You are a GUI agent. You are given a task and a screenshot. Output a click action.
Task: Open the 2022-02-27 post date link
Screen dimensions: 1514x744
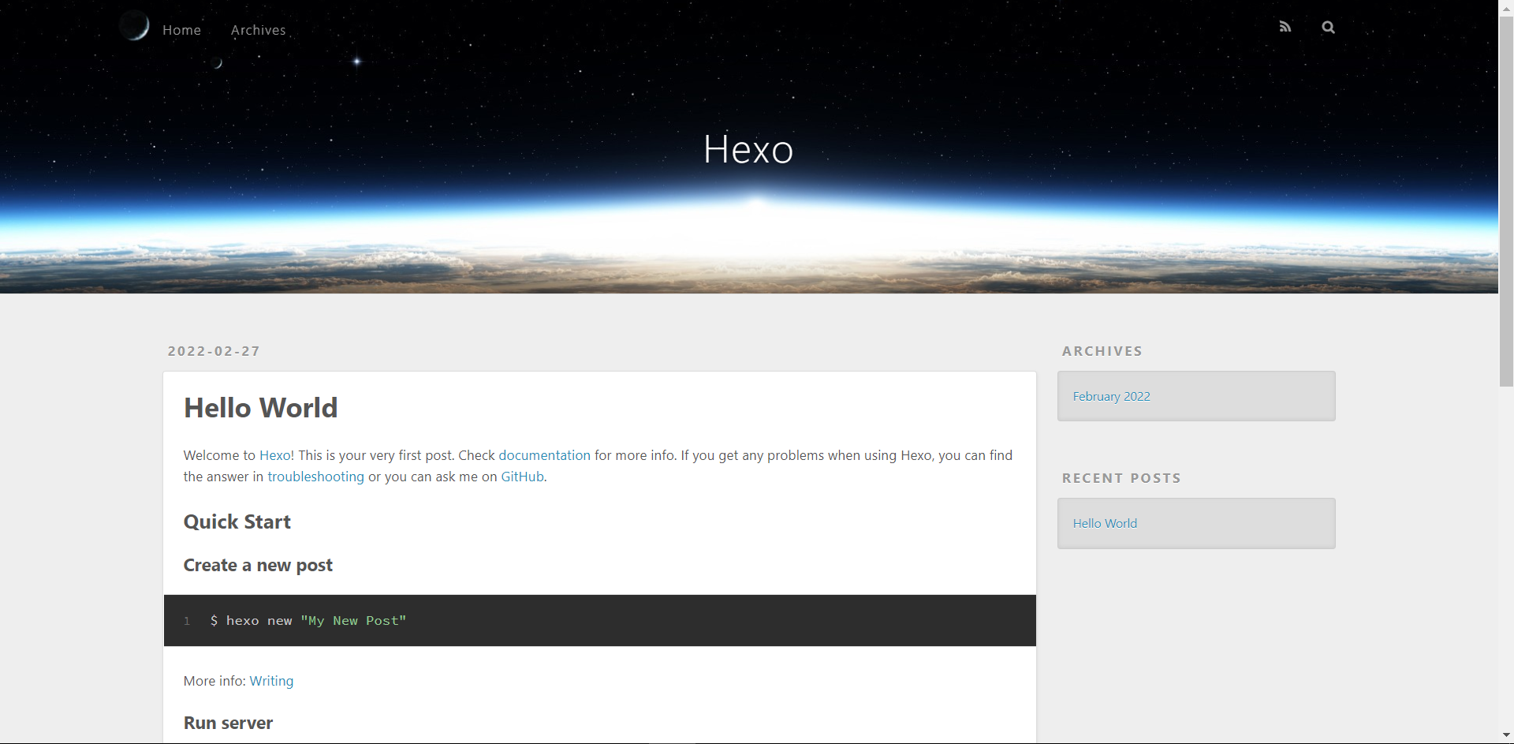tap(214, 351)
